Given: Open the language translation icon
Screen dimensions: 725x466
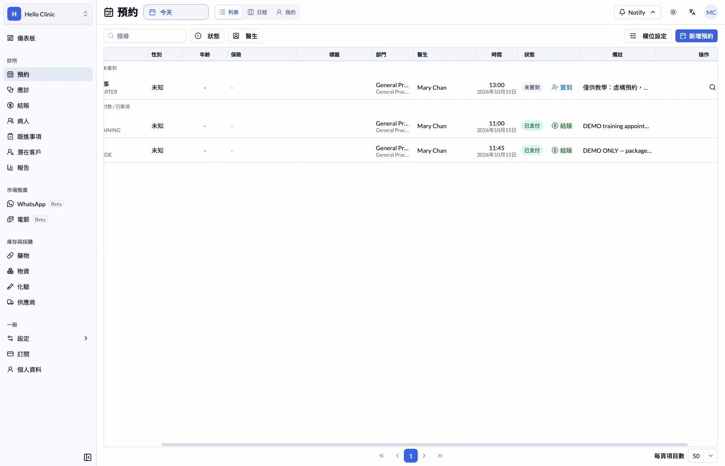Looking at the screenshot, I should coord(692,12).
